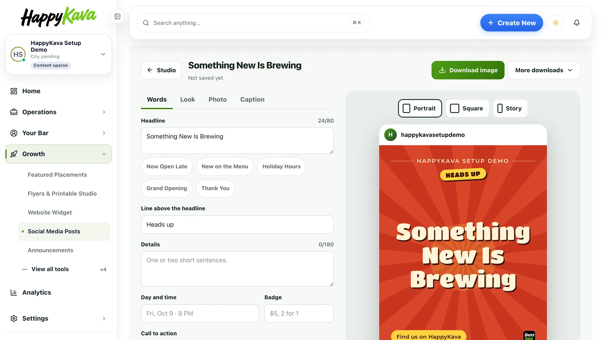Click the Growth rocket icon
Image resolution: width=604 pixels, height=340 pixels.
pos(14,154)
